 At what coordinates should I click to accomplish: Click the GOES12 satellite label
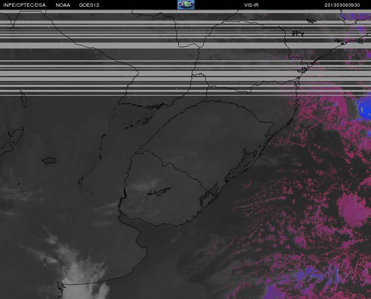coord(89,5)
